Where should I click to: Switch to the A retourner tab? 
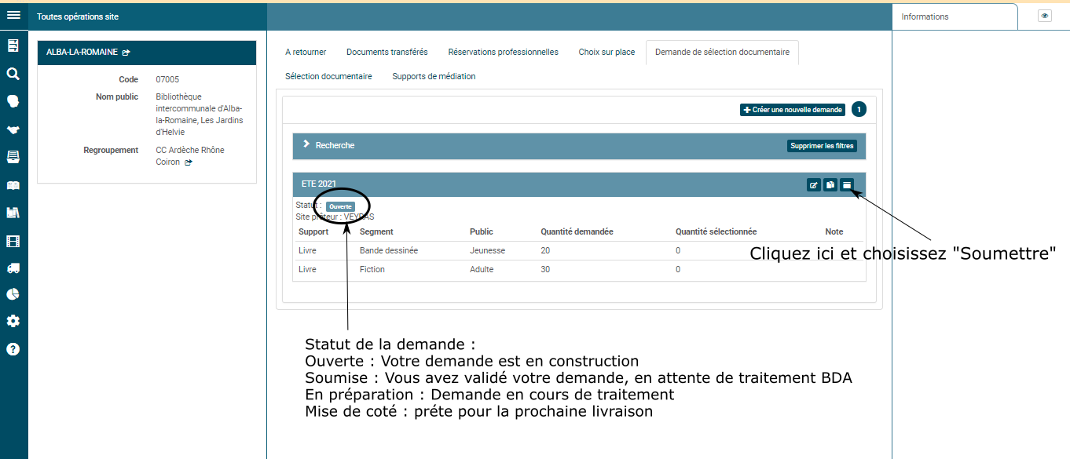pos(306,52)
